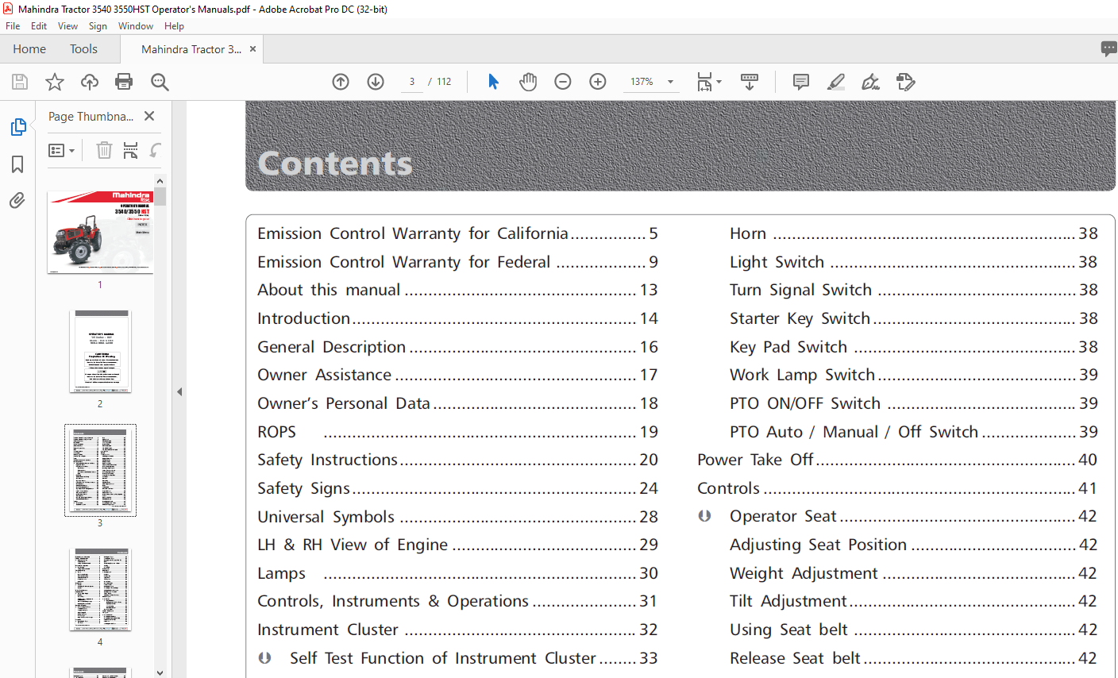Show Page Thumbnails sidebar icon

pyautogui.click(x=17, y=127)
